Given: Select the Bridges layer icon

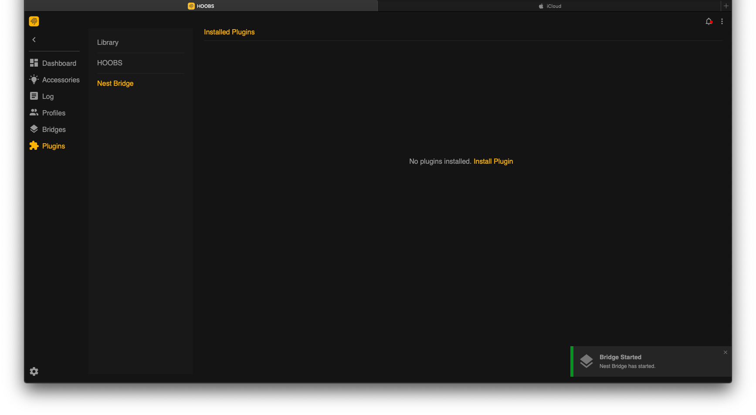Looking at the screenshot, I should [x=34, y=129].
